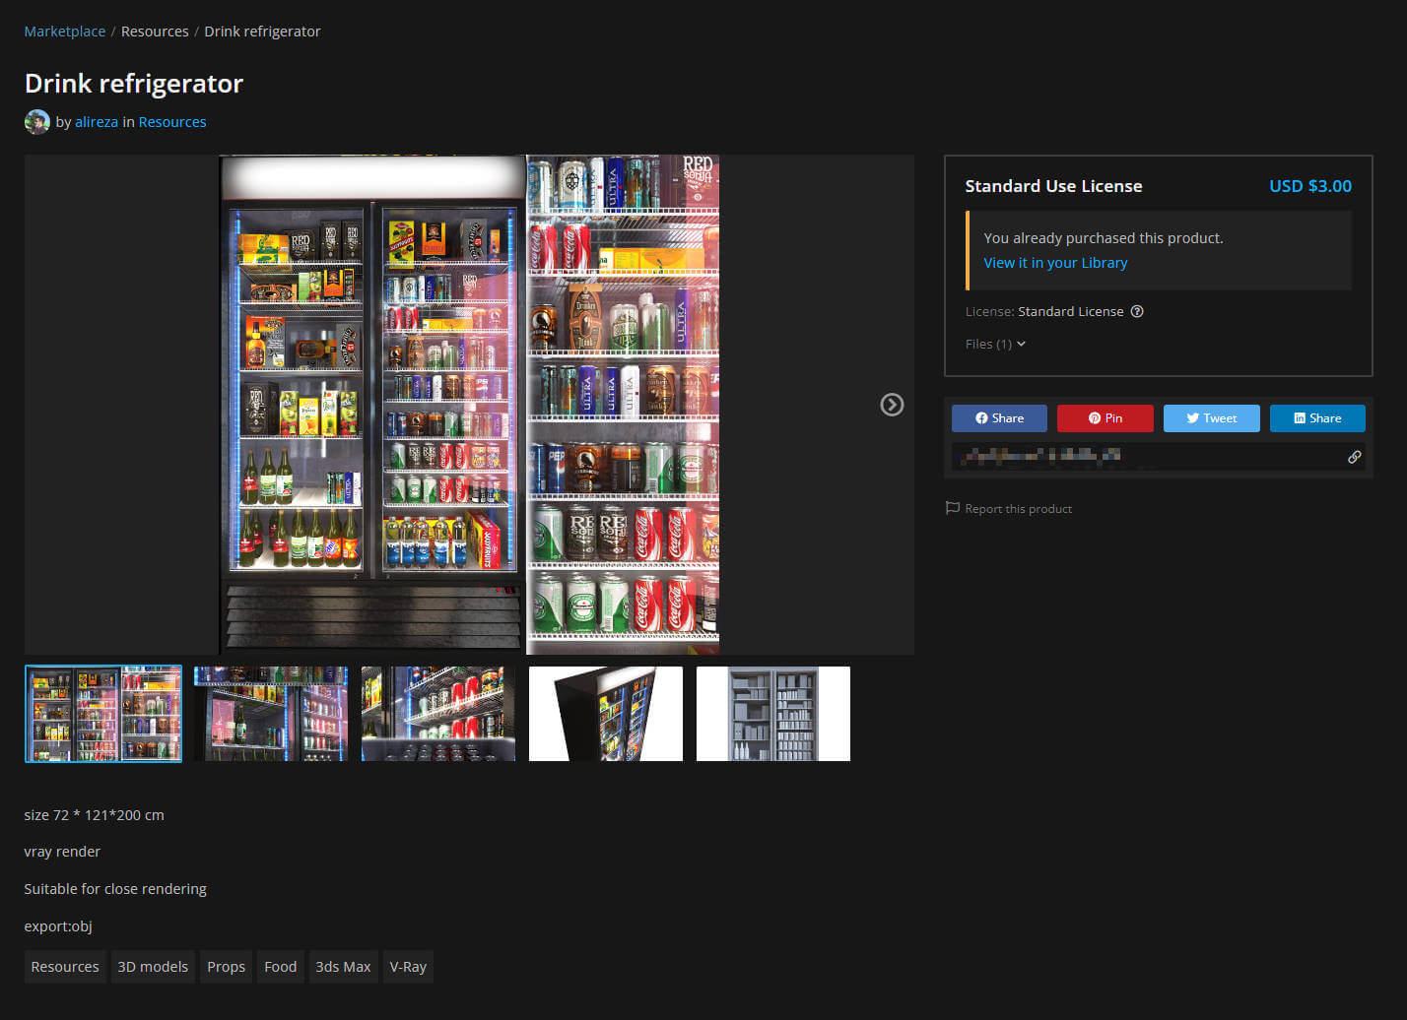1407x1020 pixels.
Task: Select fourth thumbnail of black fridge side
Action: tap(606, 714)
